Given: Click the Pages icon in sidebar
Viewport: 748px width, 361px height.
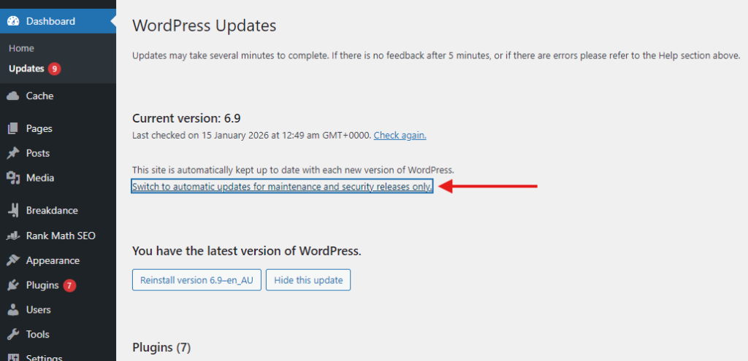Looking at the screenshot, I should click(x=12, y=128).
